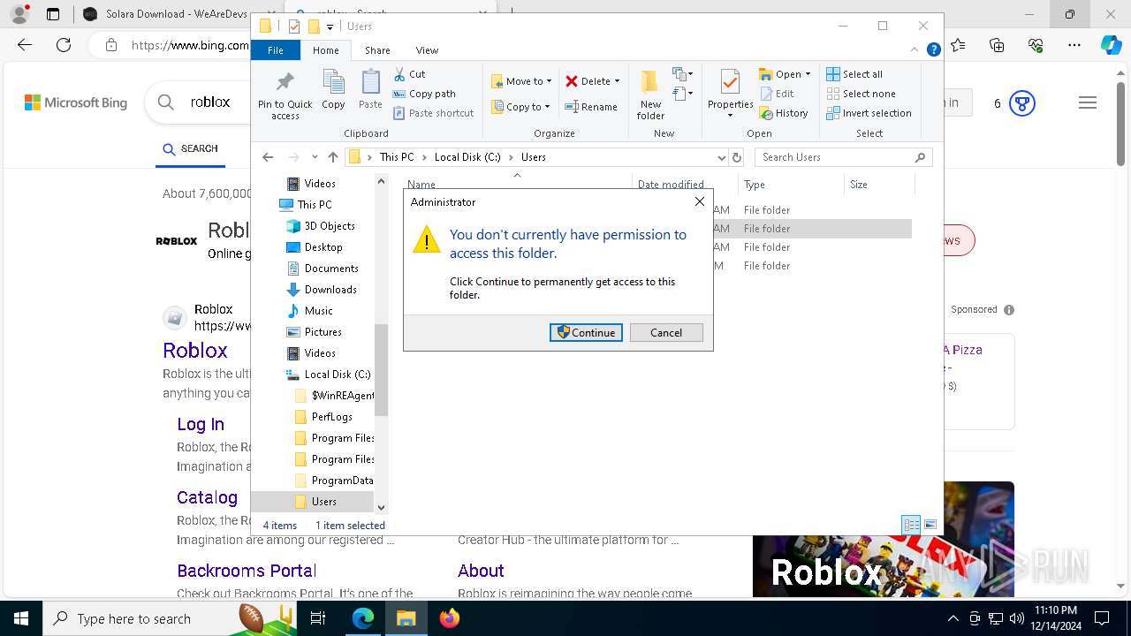Viewport: 1131px width, 636px height.
Task: Select PerfLogs folder in tree
Action: coord(331,417)
